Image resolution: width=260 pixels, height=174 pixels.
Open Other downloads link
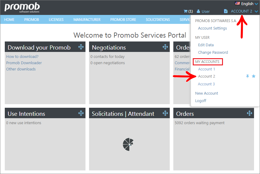click(x=21, y=69)
